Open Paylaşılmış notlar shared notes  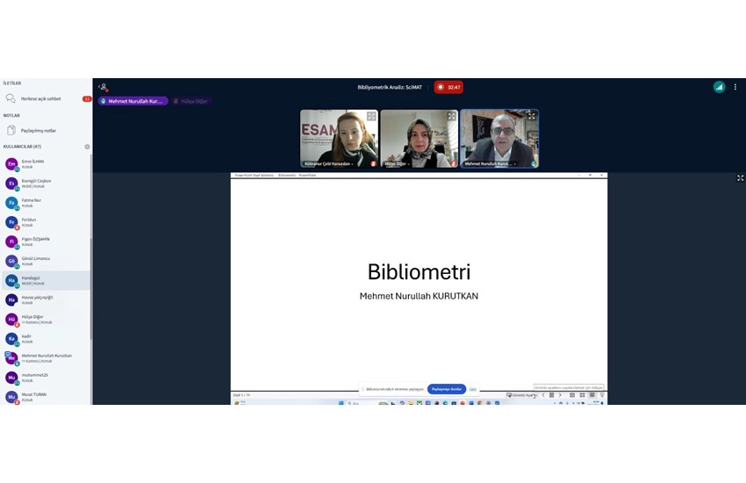pyautogui.click(x=39, y=130)
